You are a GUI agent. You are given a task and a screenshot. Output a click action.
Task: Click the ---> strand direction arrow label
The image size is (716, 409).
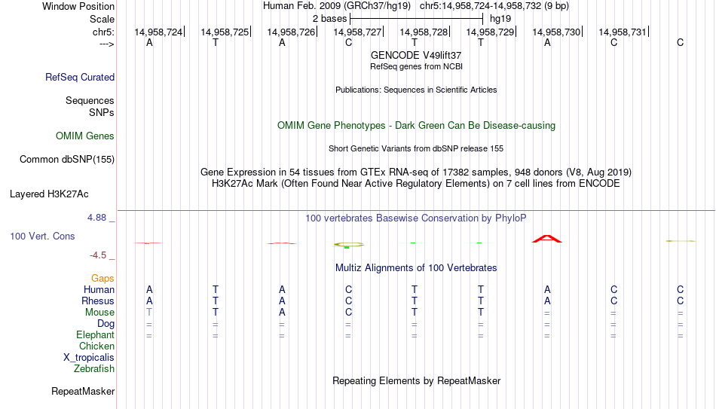click(107, 44)
